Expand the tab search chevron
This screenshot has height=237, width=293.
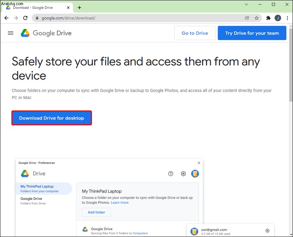tap(246, 4)
